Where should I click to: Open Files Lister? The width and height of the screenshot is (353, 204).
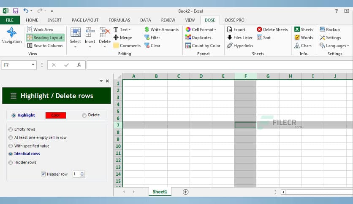[240, 38]
